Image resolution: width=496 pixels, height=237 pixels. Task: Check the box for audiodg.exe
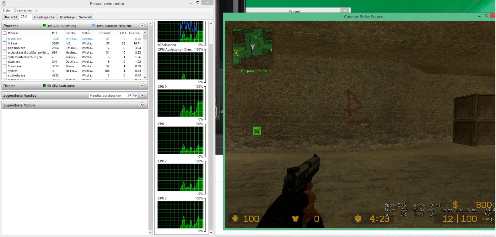click(x=5, y=75)
